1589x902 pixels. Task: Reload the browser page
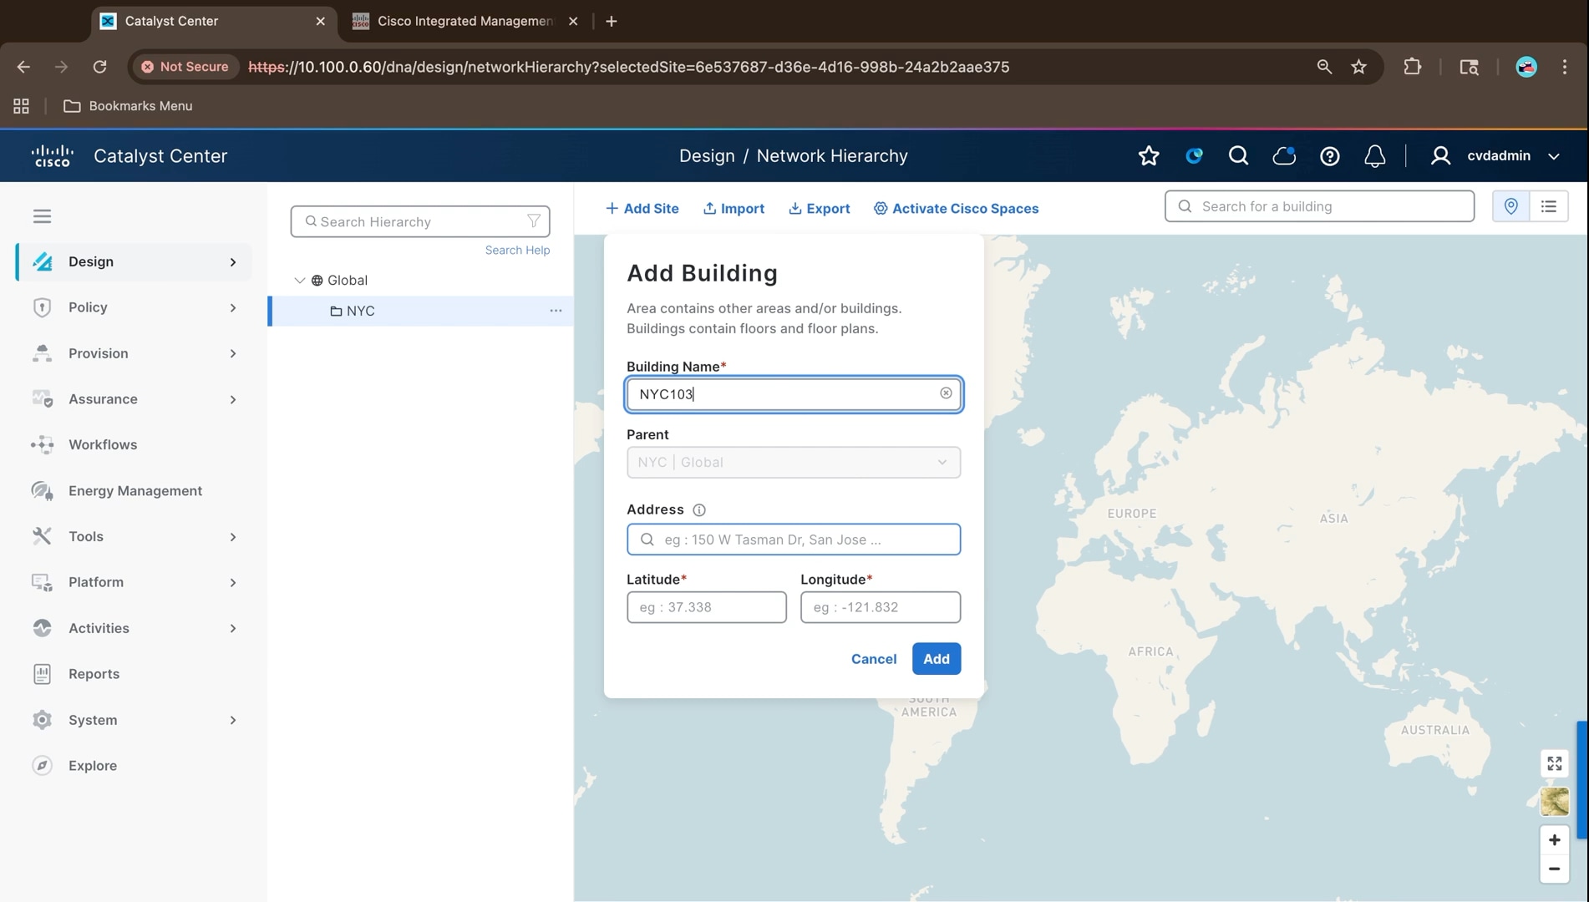(x=99, y=67)
